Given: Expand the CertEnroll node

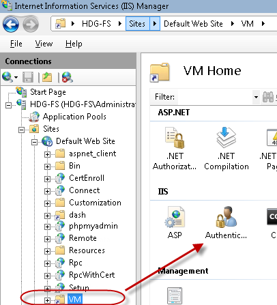Looking at the screenshot, I should tap(47, 179).
